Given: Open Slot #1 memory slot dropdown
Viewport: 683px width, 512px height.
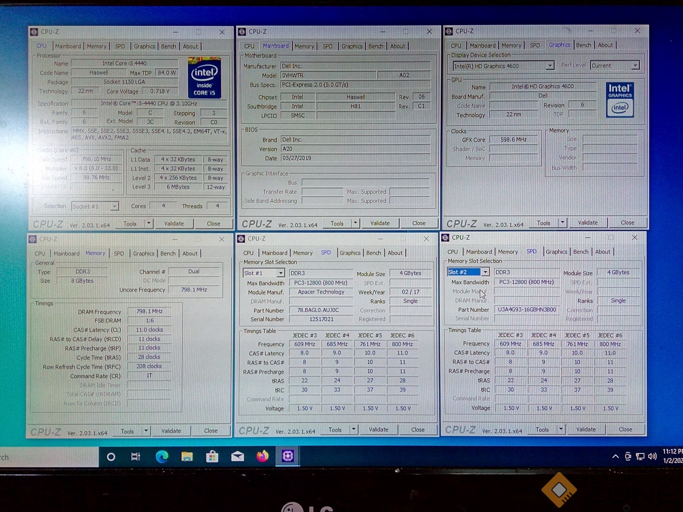Looking at the screenshot, I should pos(280,273).
